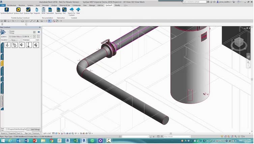The height and width of the screenshot is (144, 254).
Task: Click the browse button beside file path field
Action: click(28, 129)
